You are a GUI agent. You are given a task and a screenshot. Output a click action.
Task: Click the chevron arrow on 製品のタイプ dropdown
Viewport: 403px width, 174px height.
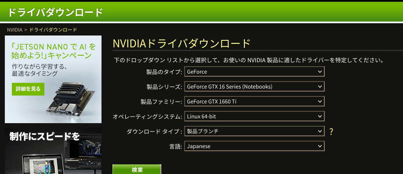(x=320, y=72)
